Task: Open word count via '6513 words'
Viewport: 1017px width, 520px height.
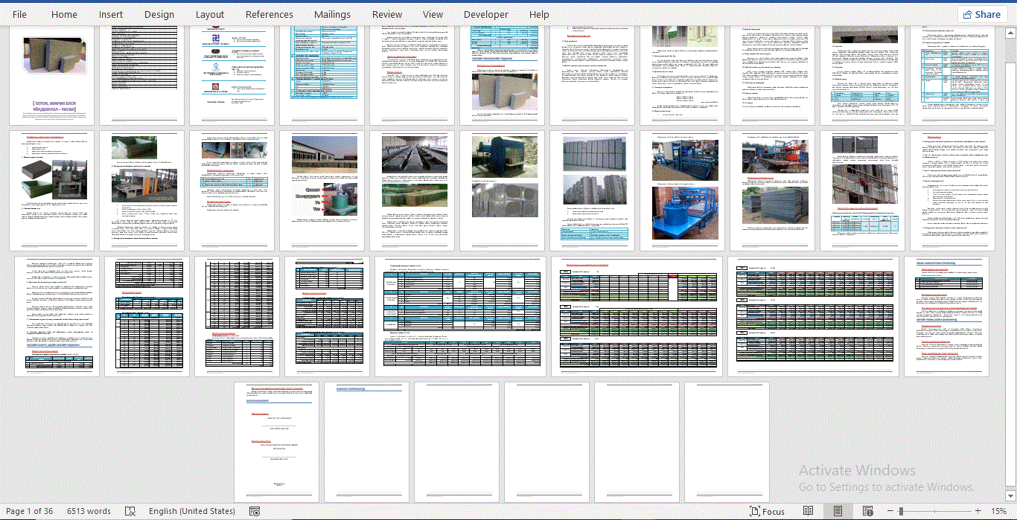Action: 89,511
